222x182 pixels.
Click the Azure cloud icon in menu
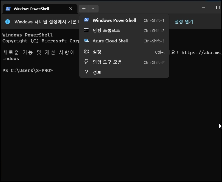[86, 41]
